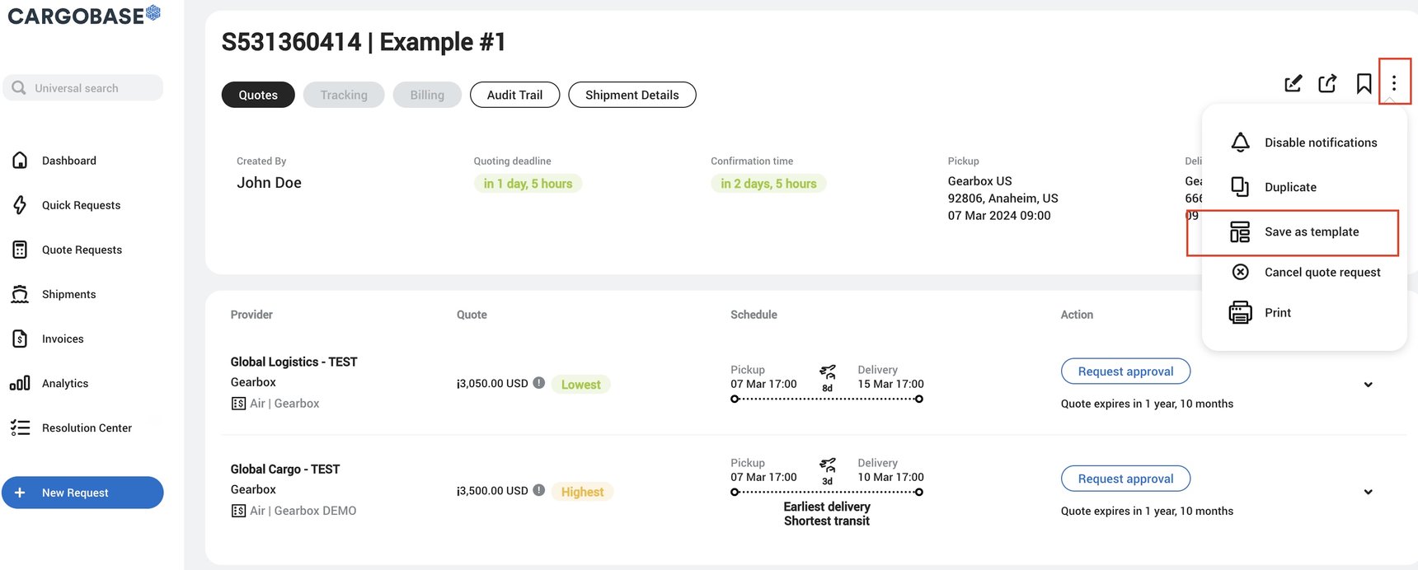This screenshot has width=1418, height=570.
Task: Bookmark this shipment request
Action: click(x=1364, y=83)
